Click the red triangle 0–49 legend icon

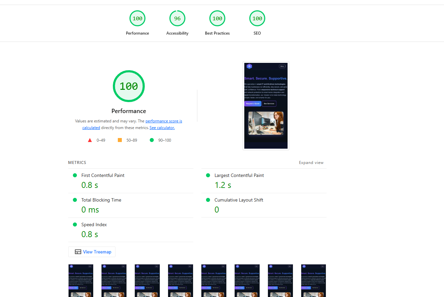[x=90, y=140]
